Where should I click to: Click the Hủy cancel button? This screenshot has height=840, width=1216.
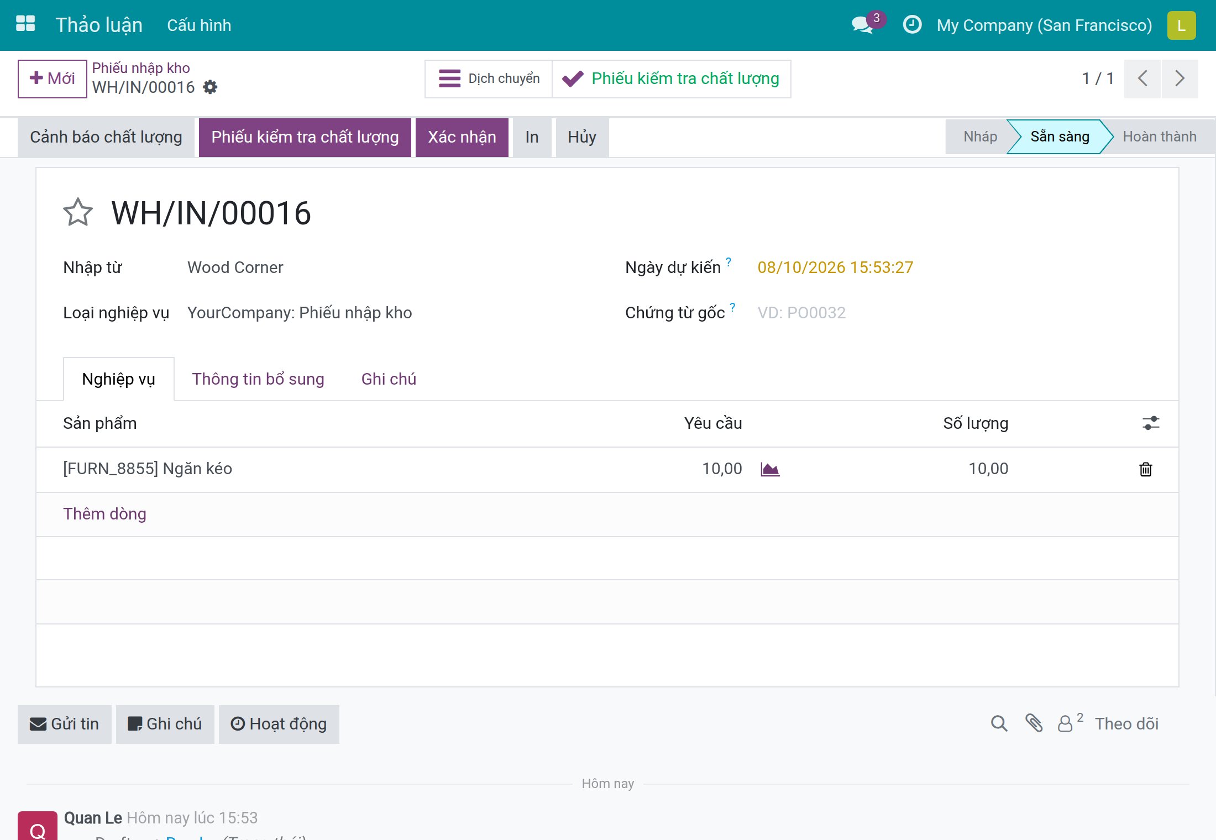[582, 137]
